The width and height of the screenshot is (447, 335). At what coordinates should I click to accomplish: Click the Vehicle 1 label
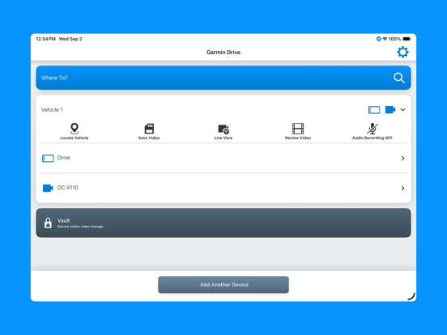tap(52, 110)
